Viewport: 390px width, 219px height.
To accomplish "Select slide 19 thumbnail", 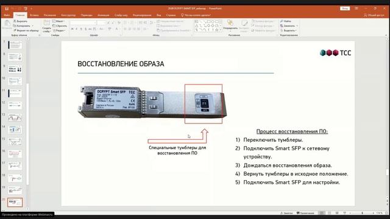I will [15, 190].
